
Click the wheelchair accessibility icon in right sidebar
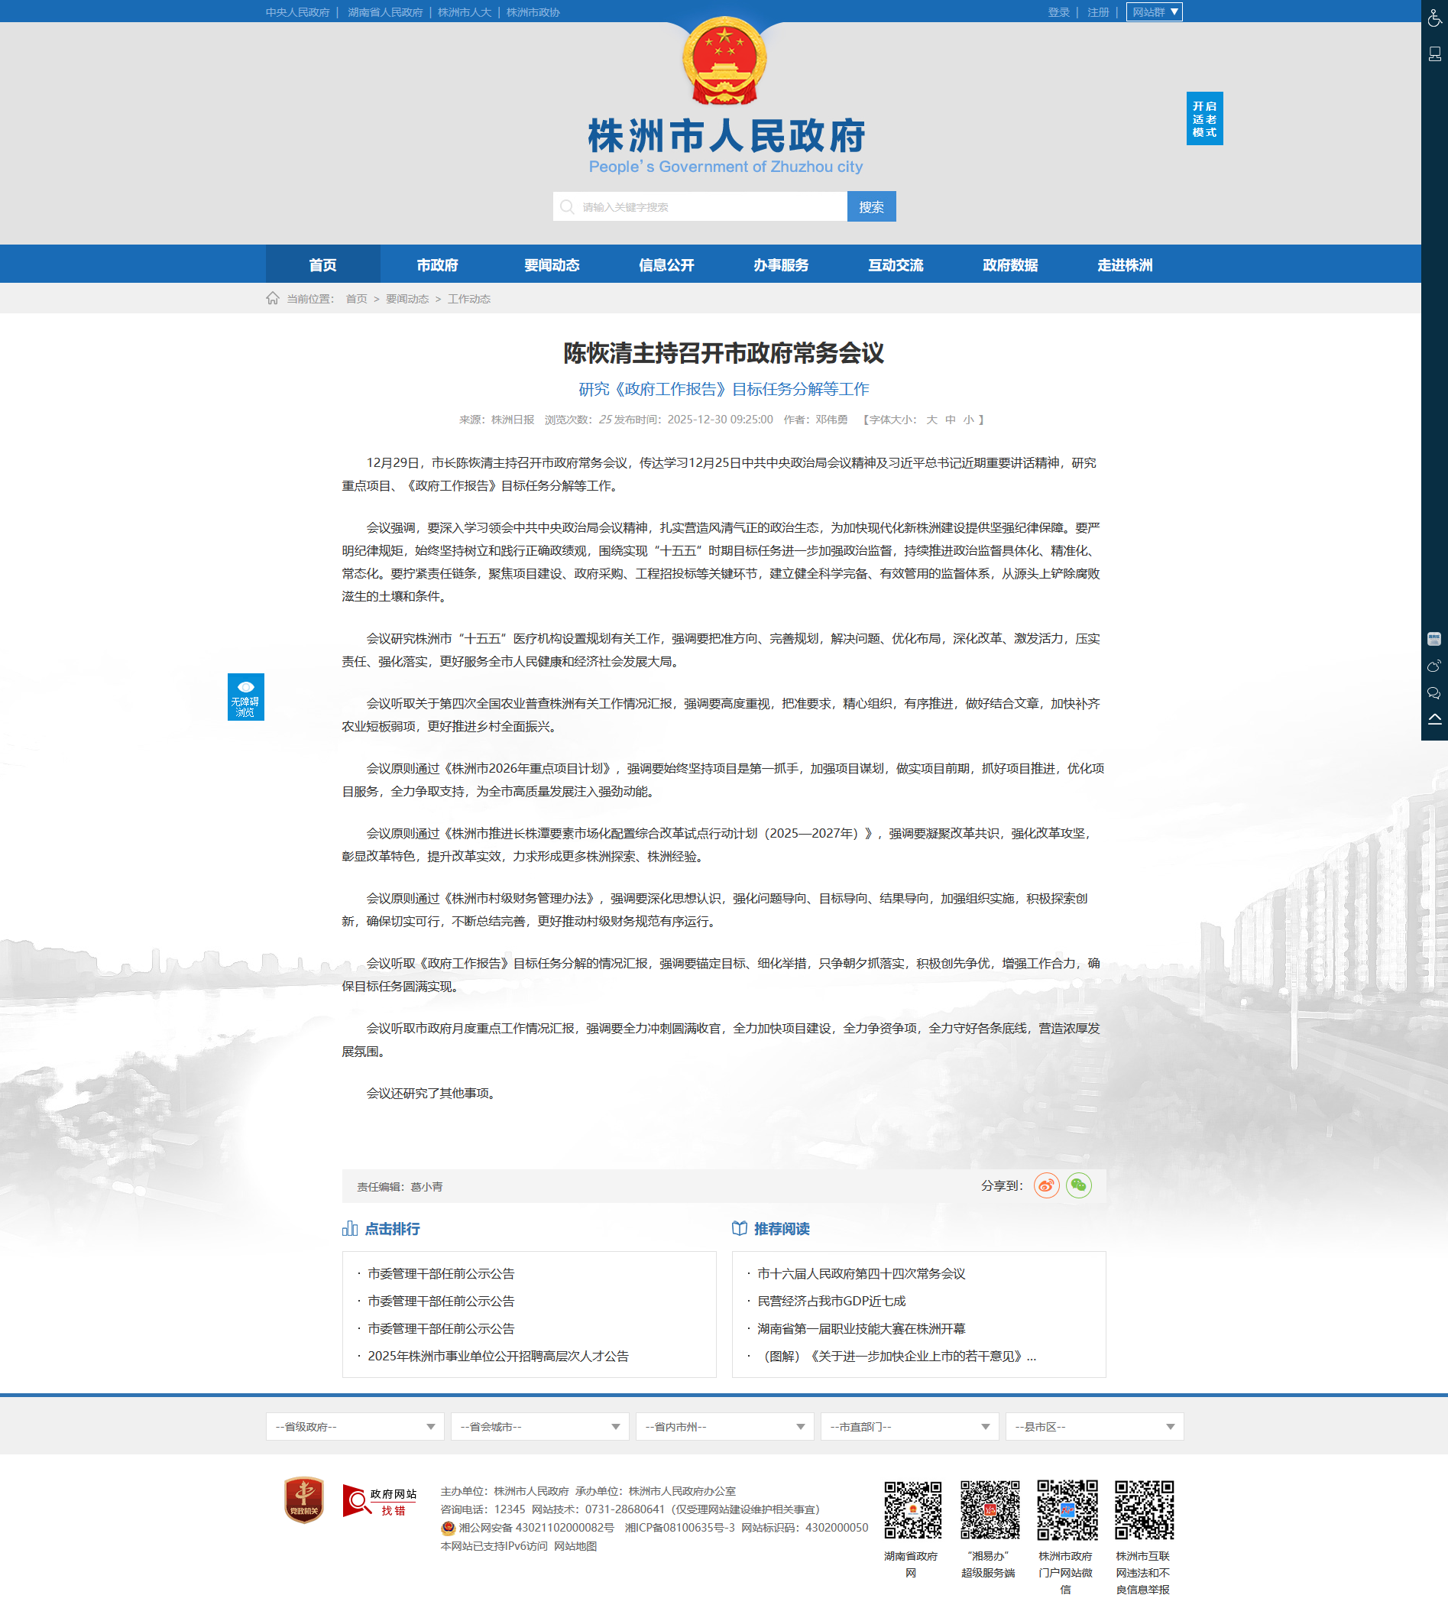tap(1433, 18)
